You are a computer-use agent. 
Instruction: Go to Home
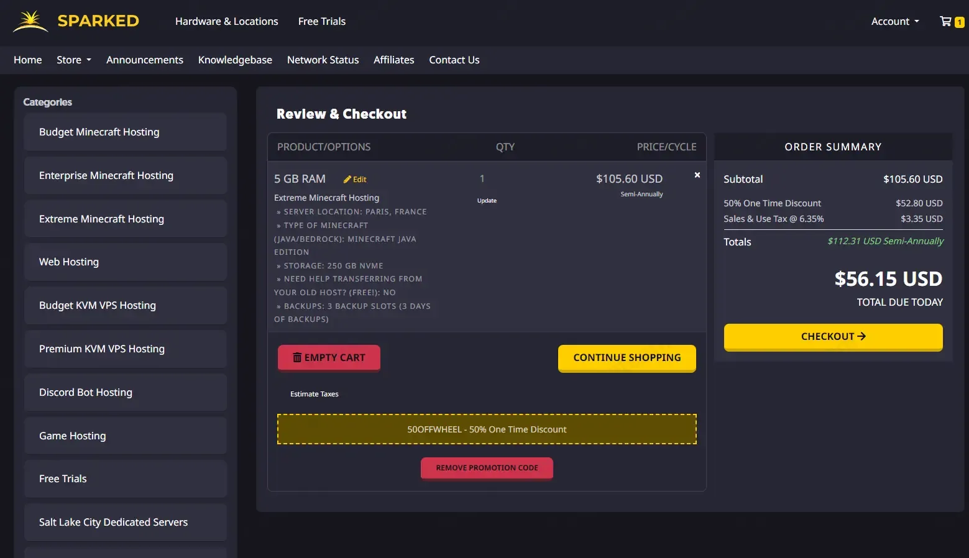[x=28, y=60]
